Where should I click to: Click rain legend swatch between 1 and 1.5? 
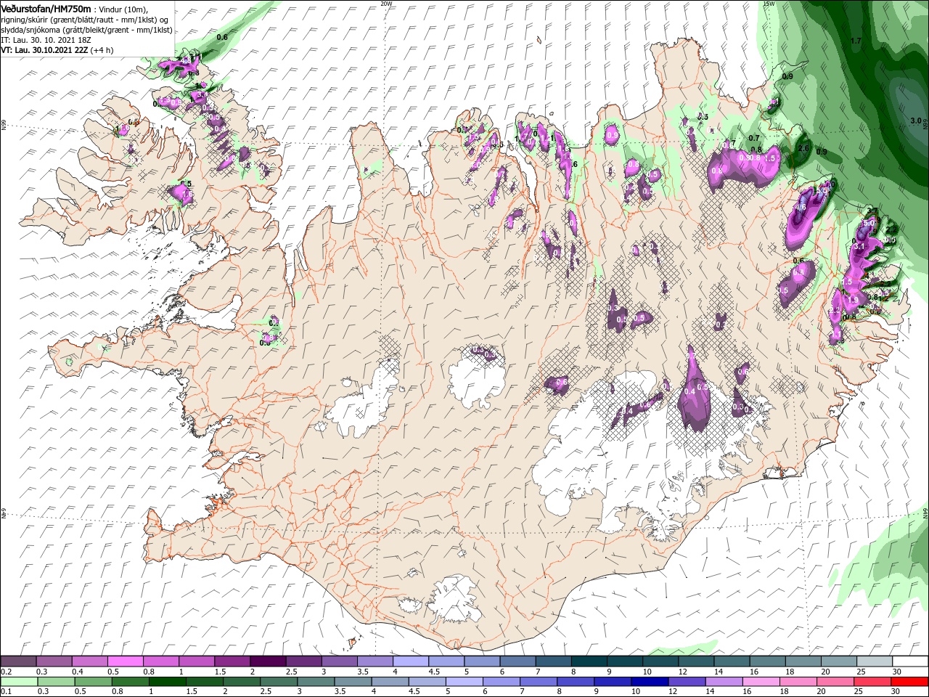point(168,682)
